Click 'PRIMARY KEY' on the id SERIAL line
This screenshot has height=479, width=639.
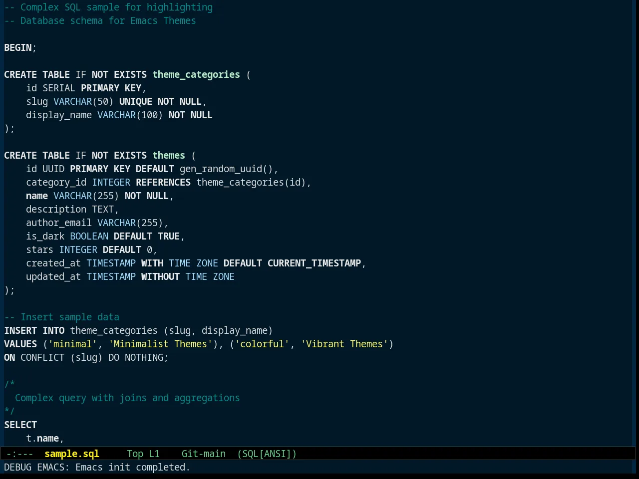coord(111,88)
